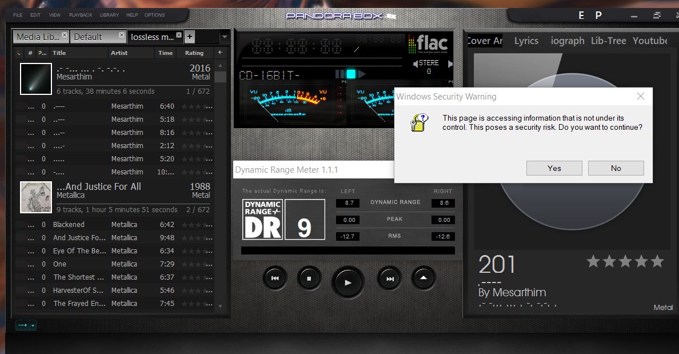Select the 'The Shortest ...' track row
The image size is (679, 354).
pyautogui.click(x=114, y=277)
